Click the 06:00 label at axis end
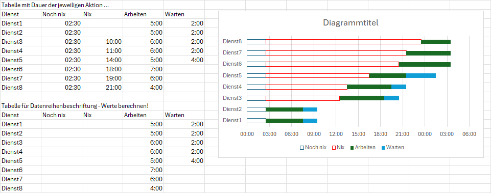This screenshot has height=193, width=491. pos(469,134)
